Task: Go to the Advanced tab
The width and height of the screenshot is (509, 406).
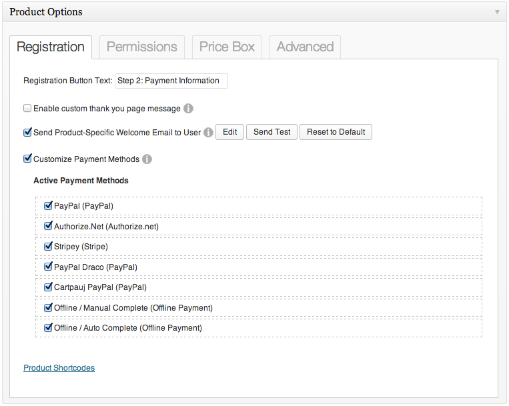Action: pyautogui.click(x=305, y=47)
